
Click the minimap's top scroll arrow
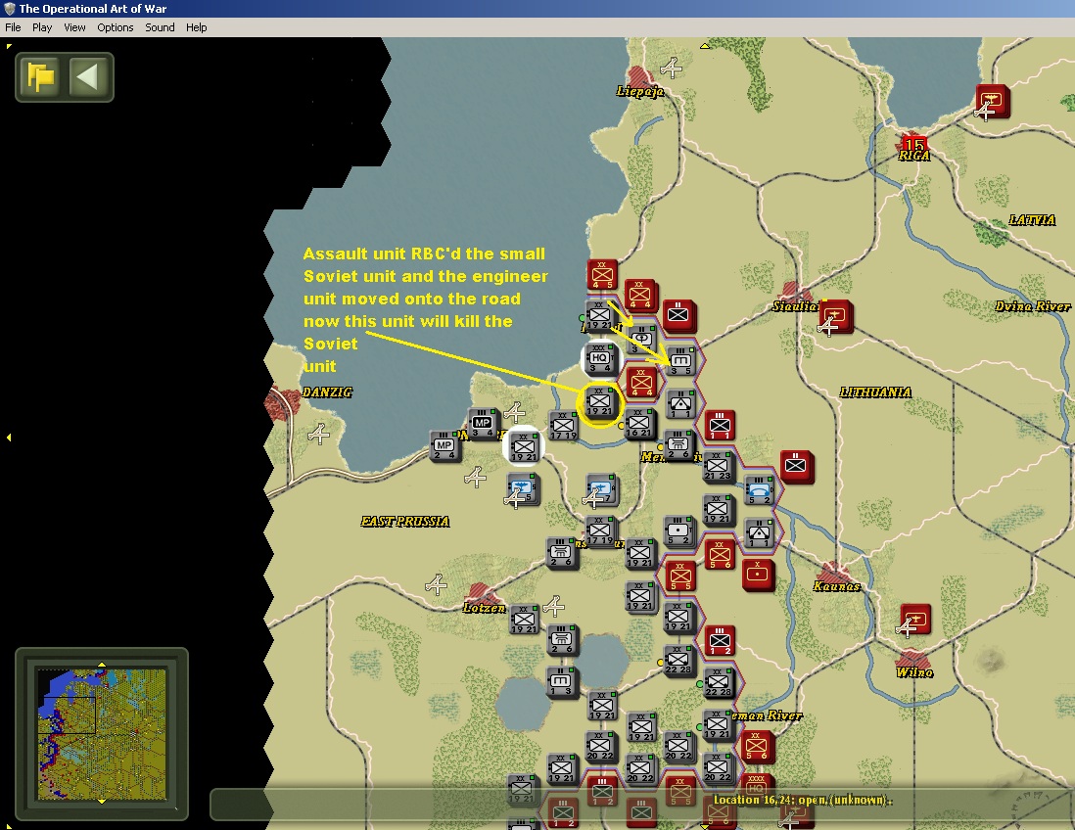pos(102,665)
